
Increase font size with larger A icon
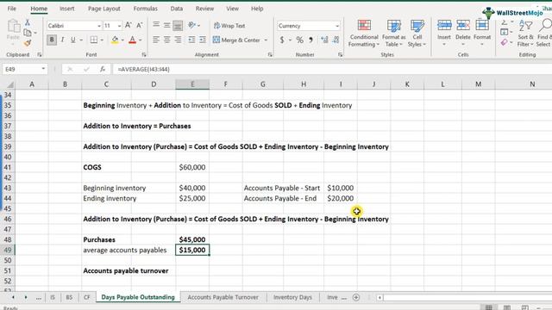point(129,25)
